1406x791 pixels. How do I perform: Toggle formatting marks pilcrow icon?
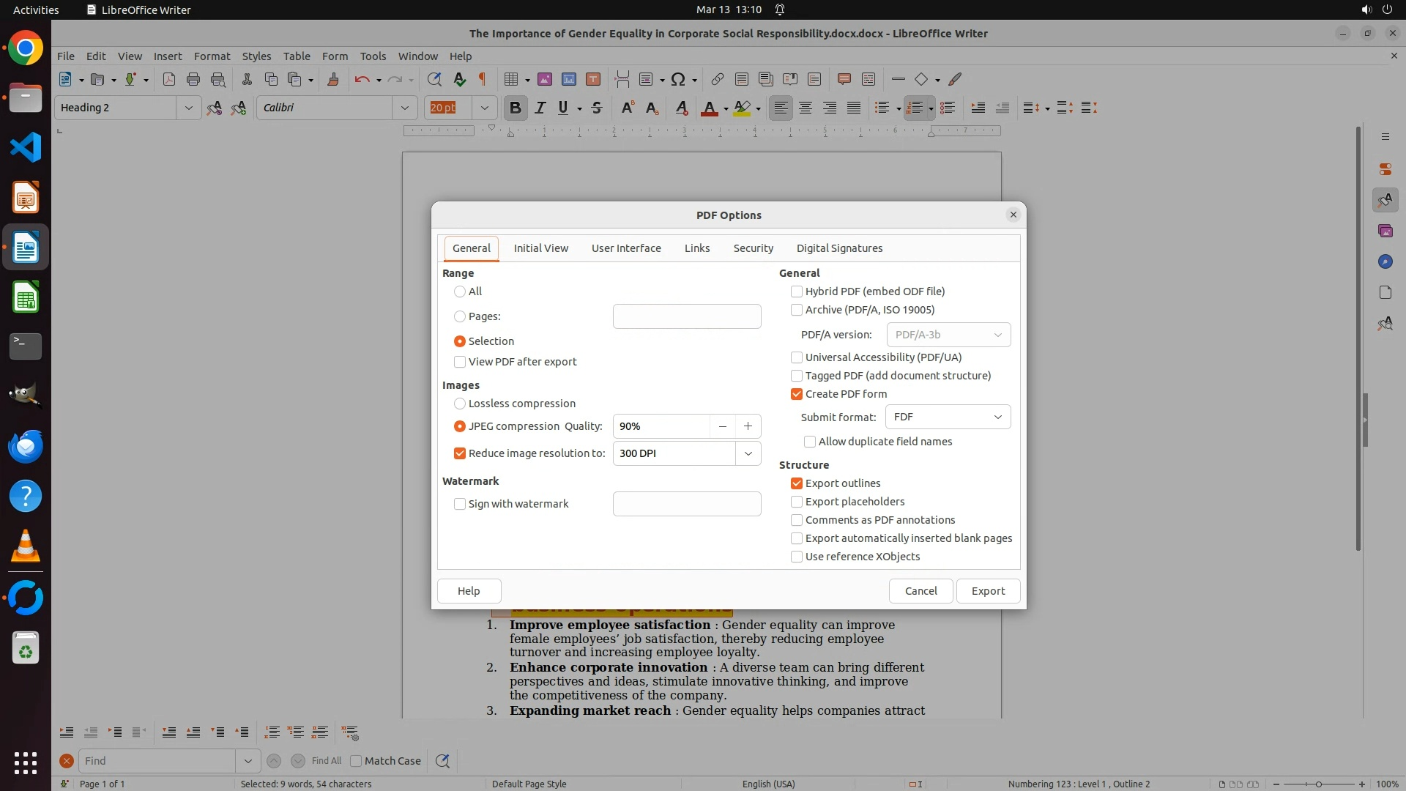tap(483, 79)
